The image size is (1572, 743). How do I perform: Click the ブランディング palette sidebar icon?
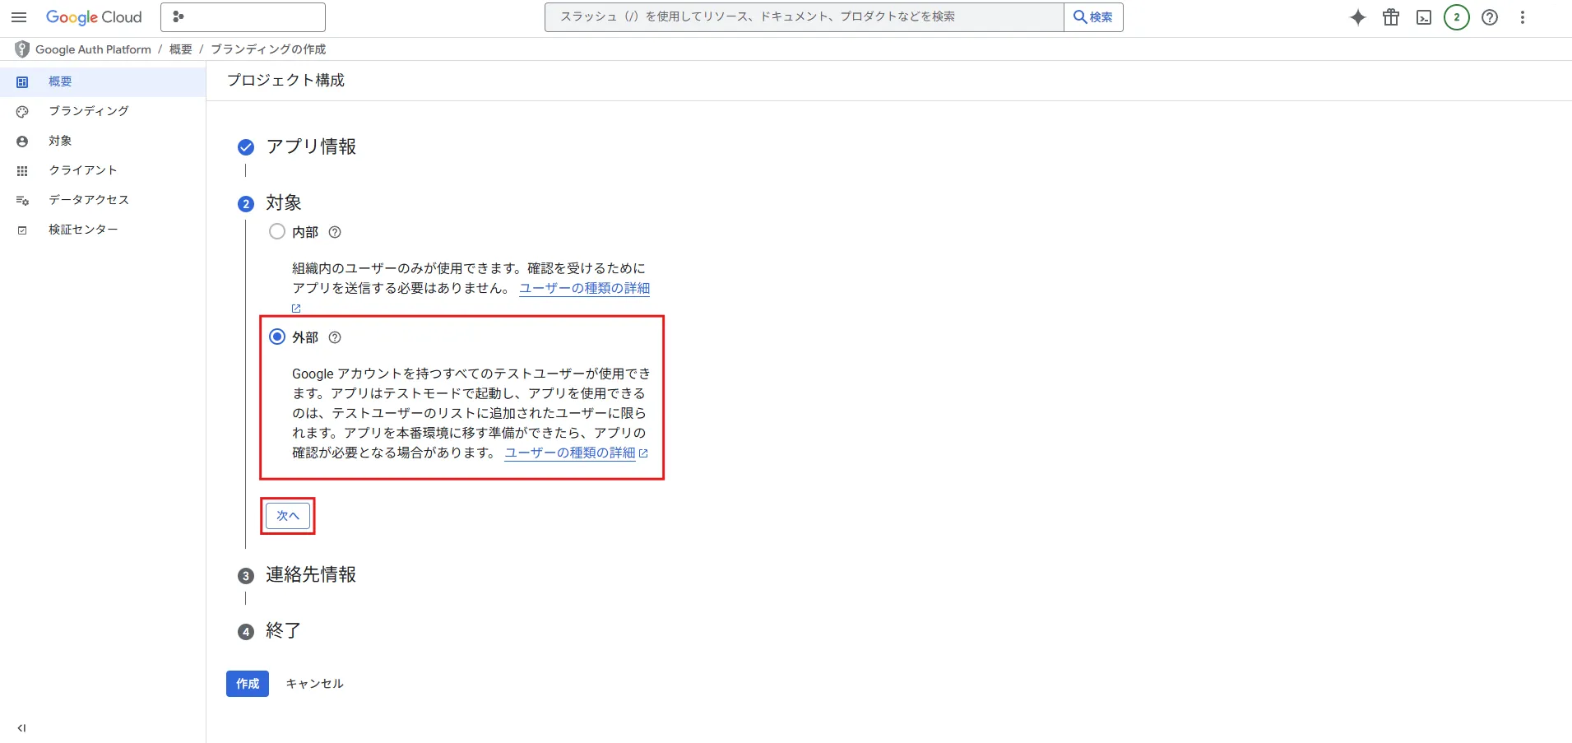22,112
